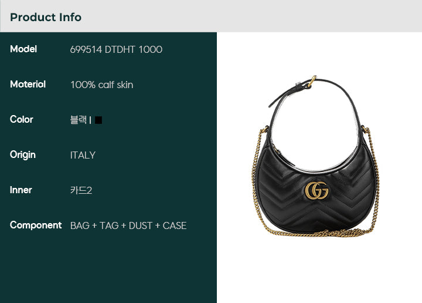Click the Material label
Viewport: 422px width, 303px height.
click(28, 85)
